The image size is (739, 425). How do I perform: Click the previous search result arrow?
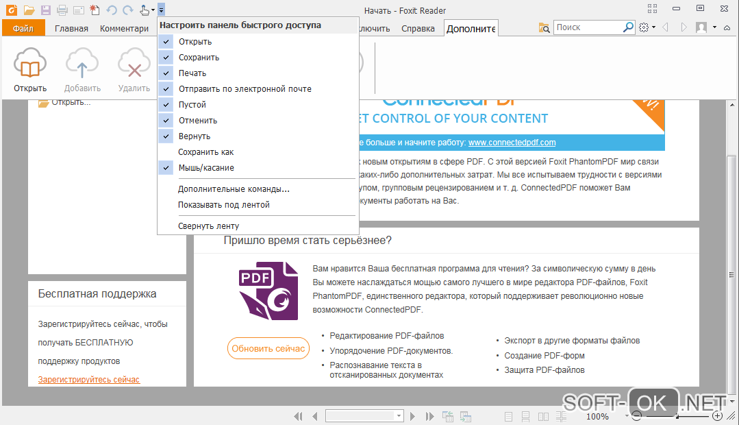(666, 27)
